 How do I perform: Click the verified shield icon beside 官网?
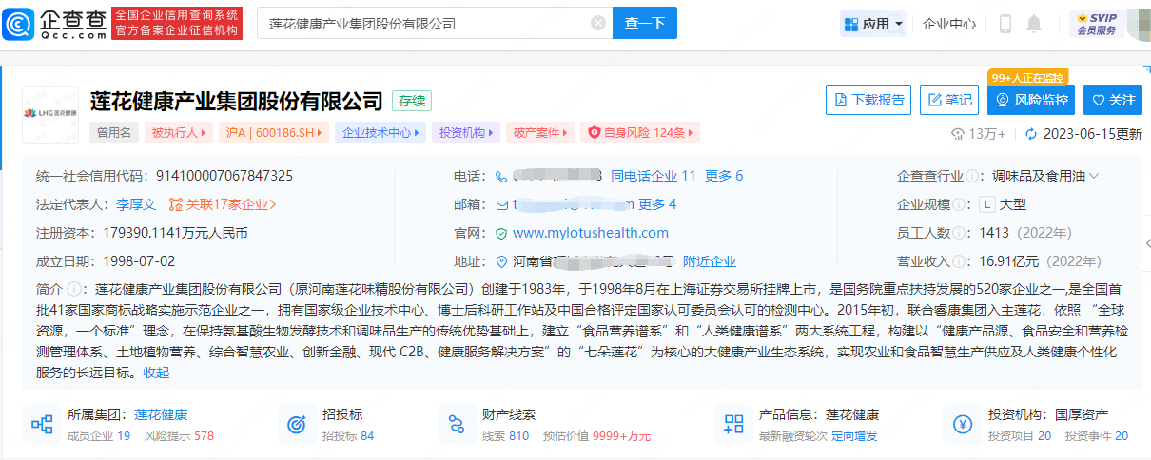point(502,233)
